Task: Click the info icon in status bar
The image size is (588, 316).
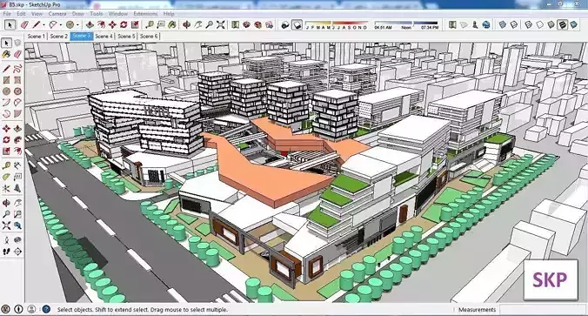Action: [x=18, y=309]
